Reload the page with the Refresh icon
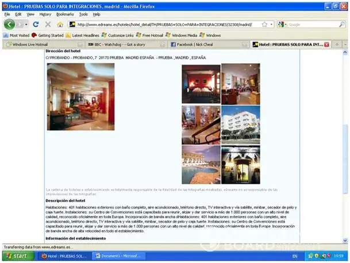The height and width of the screenshot is (263, 350). pos(36,24)
